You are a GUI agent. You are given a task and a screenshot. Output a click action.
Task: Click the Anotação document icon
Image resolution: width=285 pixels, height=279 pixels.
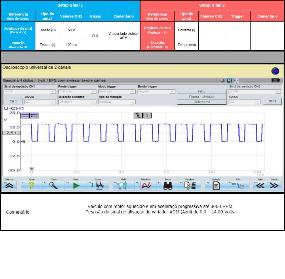(216, 186)
